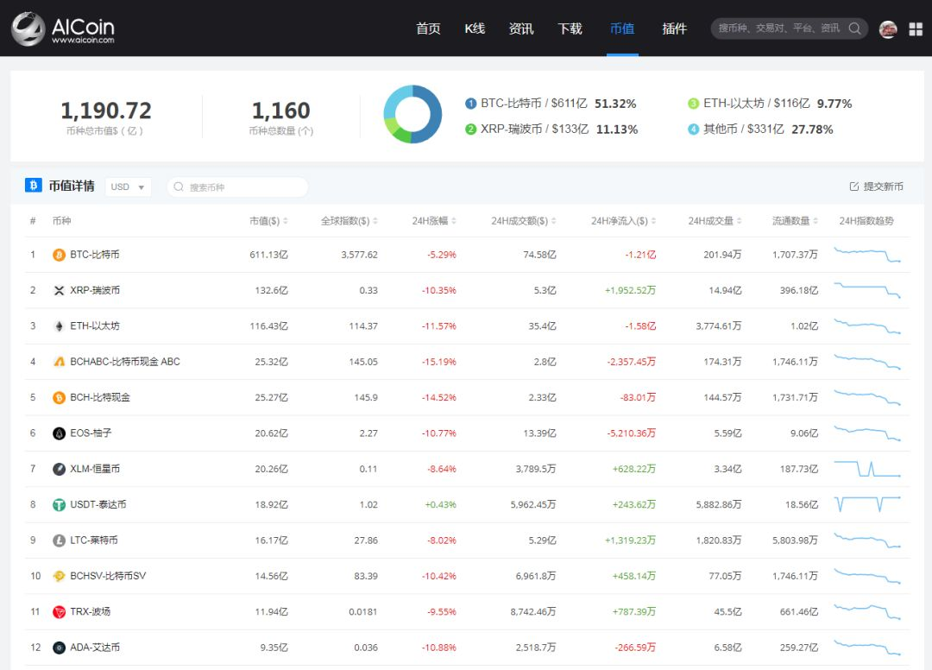View XLM 24H index trend sparkline
This screenshot has height=670, width=932.
point(866,469)
